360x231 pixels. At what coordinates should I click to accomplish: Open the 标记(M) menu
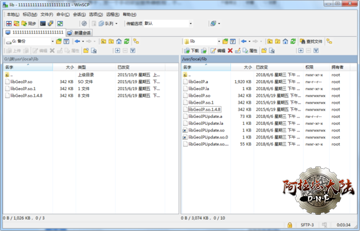coord(30,14)
